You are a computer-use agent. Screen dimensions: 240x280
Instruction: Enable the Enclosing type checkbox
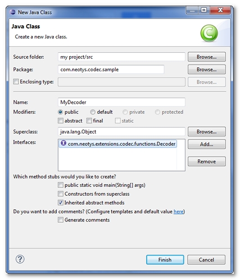point(16,81)
